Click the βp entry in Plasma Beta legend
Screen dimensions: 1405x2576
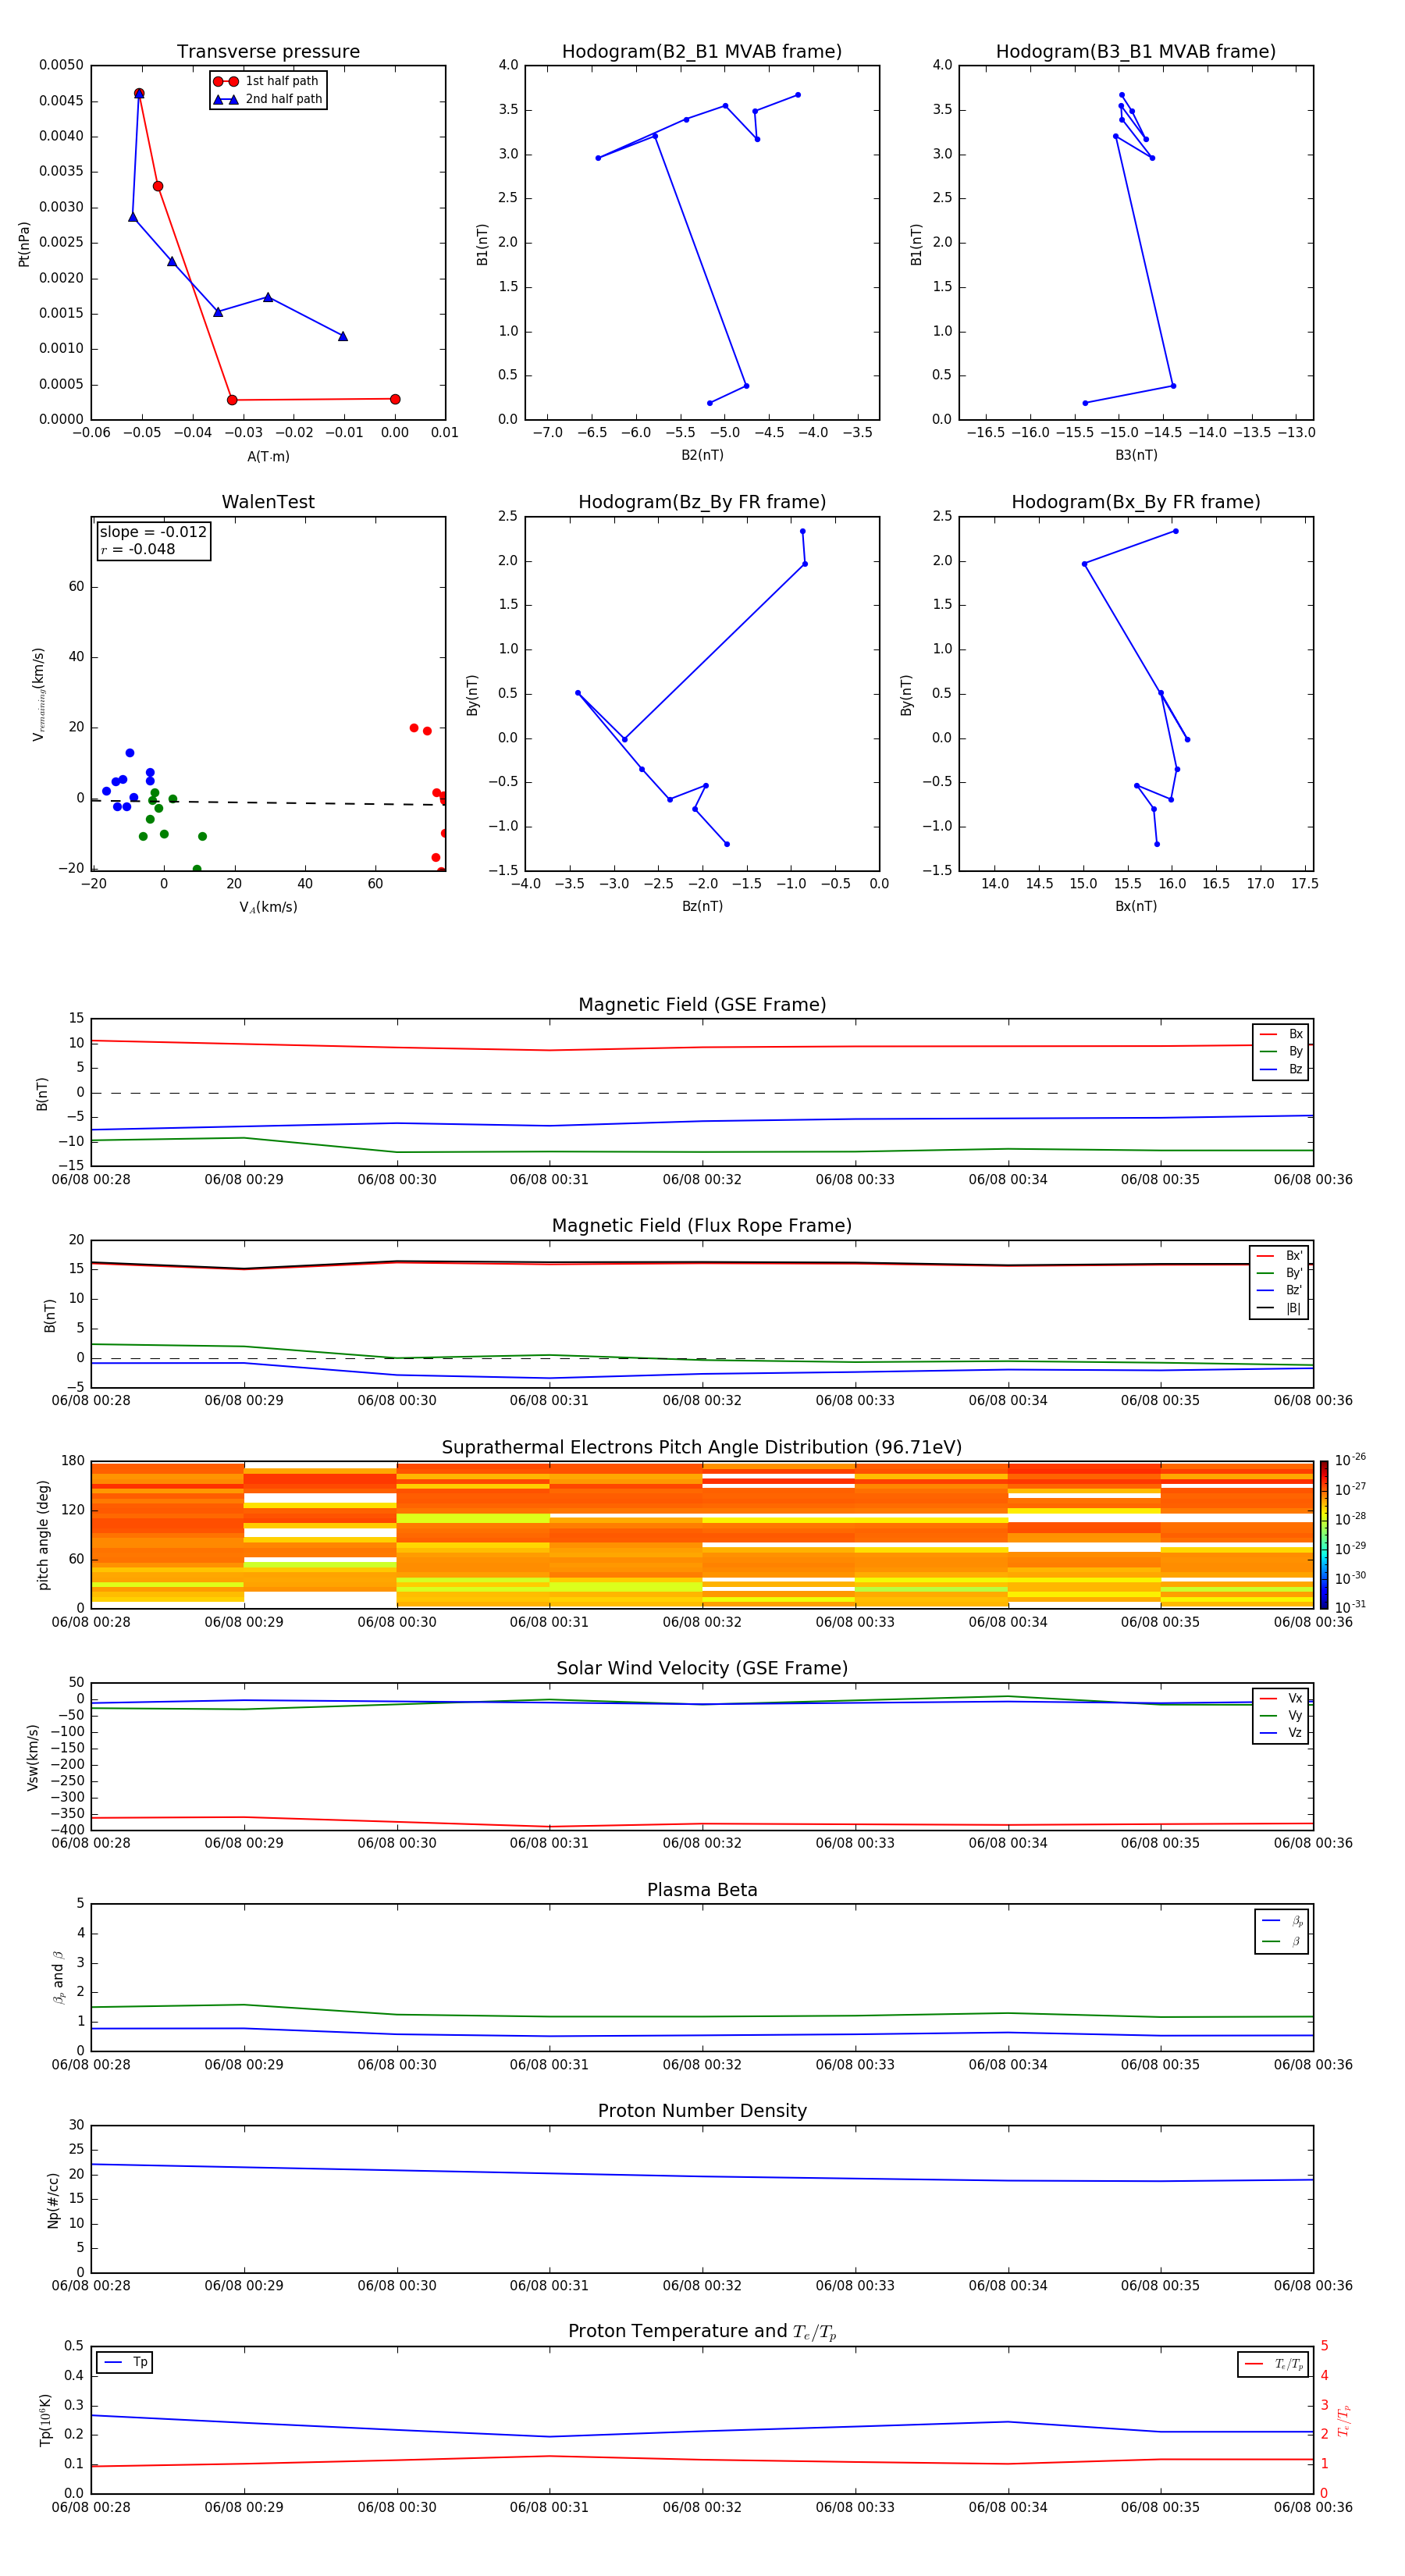1282,1921
